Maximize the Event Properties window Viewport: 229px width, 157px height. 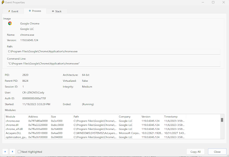tap(213, 2)
